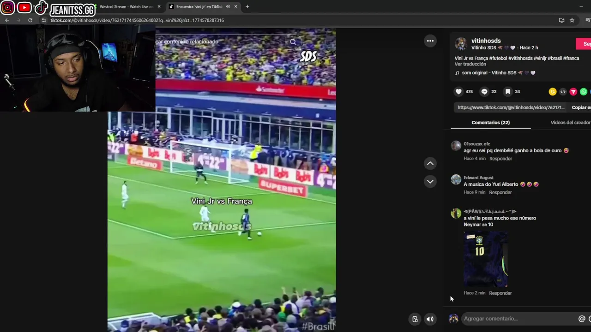The image size is (591, 332).
Task: Open the number 10 jersey image
Action: (485, 259)
